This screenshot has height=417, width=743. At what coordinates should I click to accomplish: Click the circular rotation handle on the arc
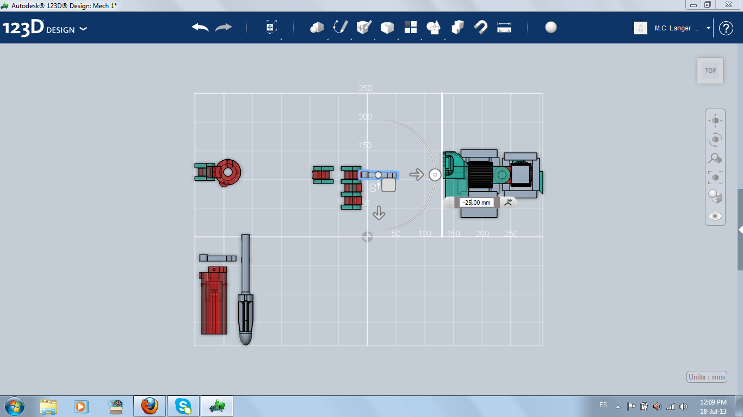click(x=435, y=175)
